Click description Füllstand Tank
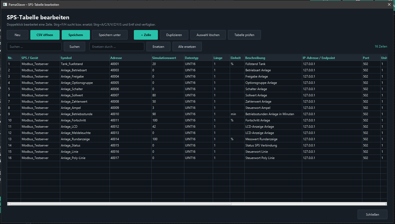This screenshot has height=224, width=395. tap(273, 64)
